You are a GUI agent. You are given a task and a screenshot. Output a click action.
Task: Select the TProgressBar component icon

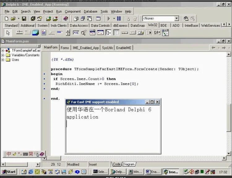click(x=60, y=32)
